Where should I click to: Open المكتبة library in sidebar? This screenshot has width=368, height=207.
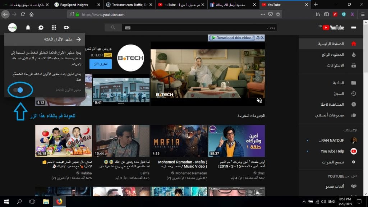(331, 83)
